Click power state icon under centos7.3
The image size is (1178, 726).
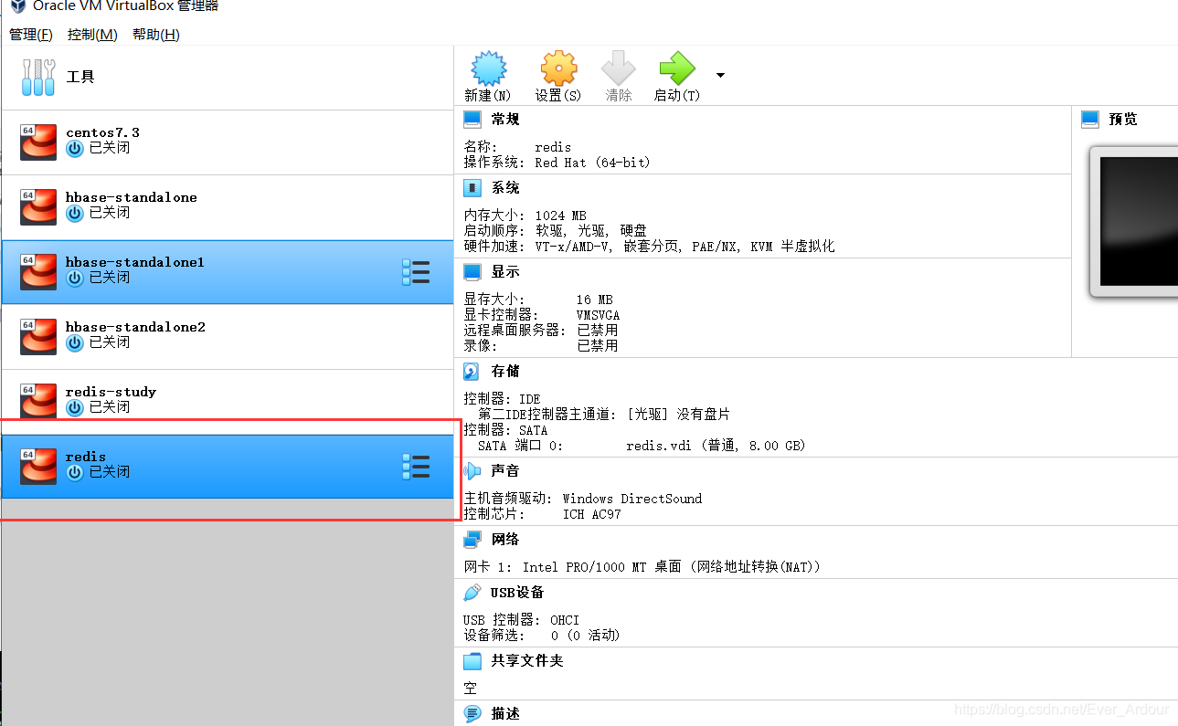tap(75, 148)
